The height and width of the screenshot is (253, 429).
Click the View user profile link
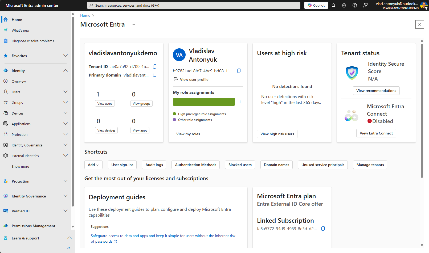194,79
